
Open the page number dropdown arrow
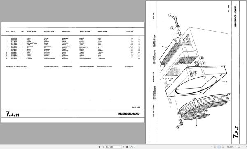tap(121, 147)
